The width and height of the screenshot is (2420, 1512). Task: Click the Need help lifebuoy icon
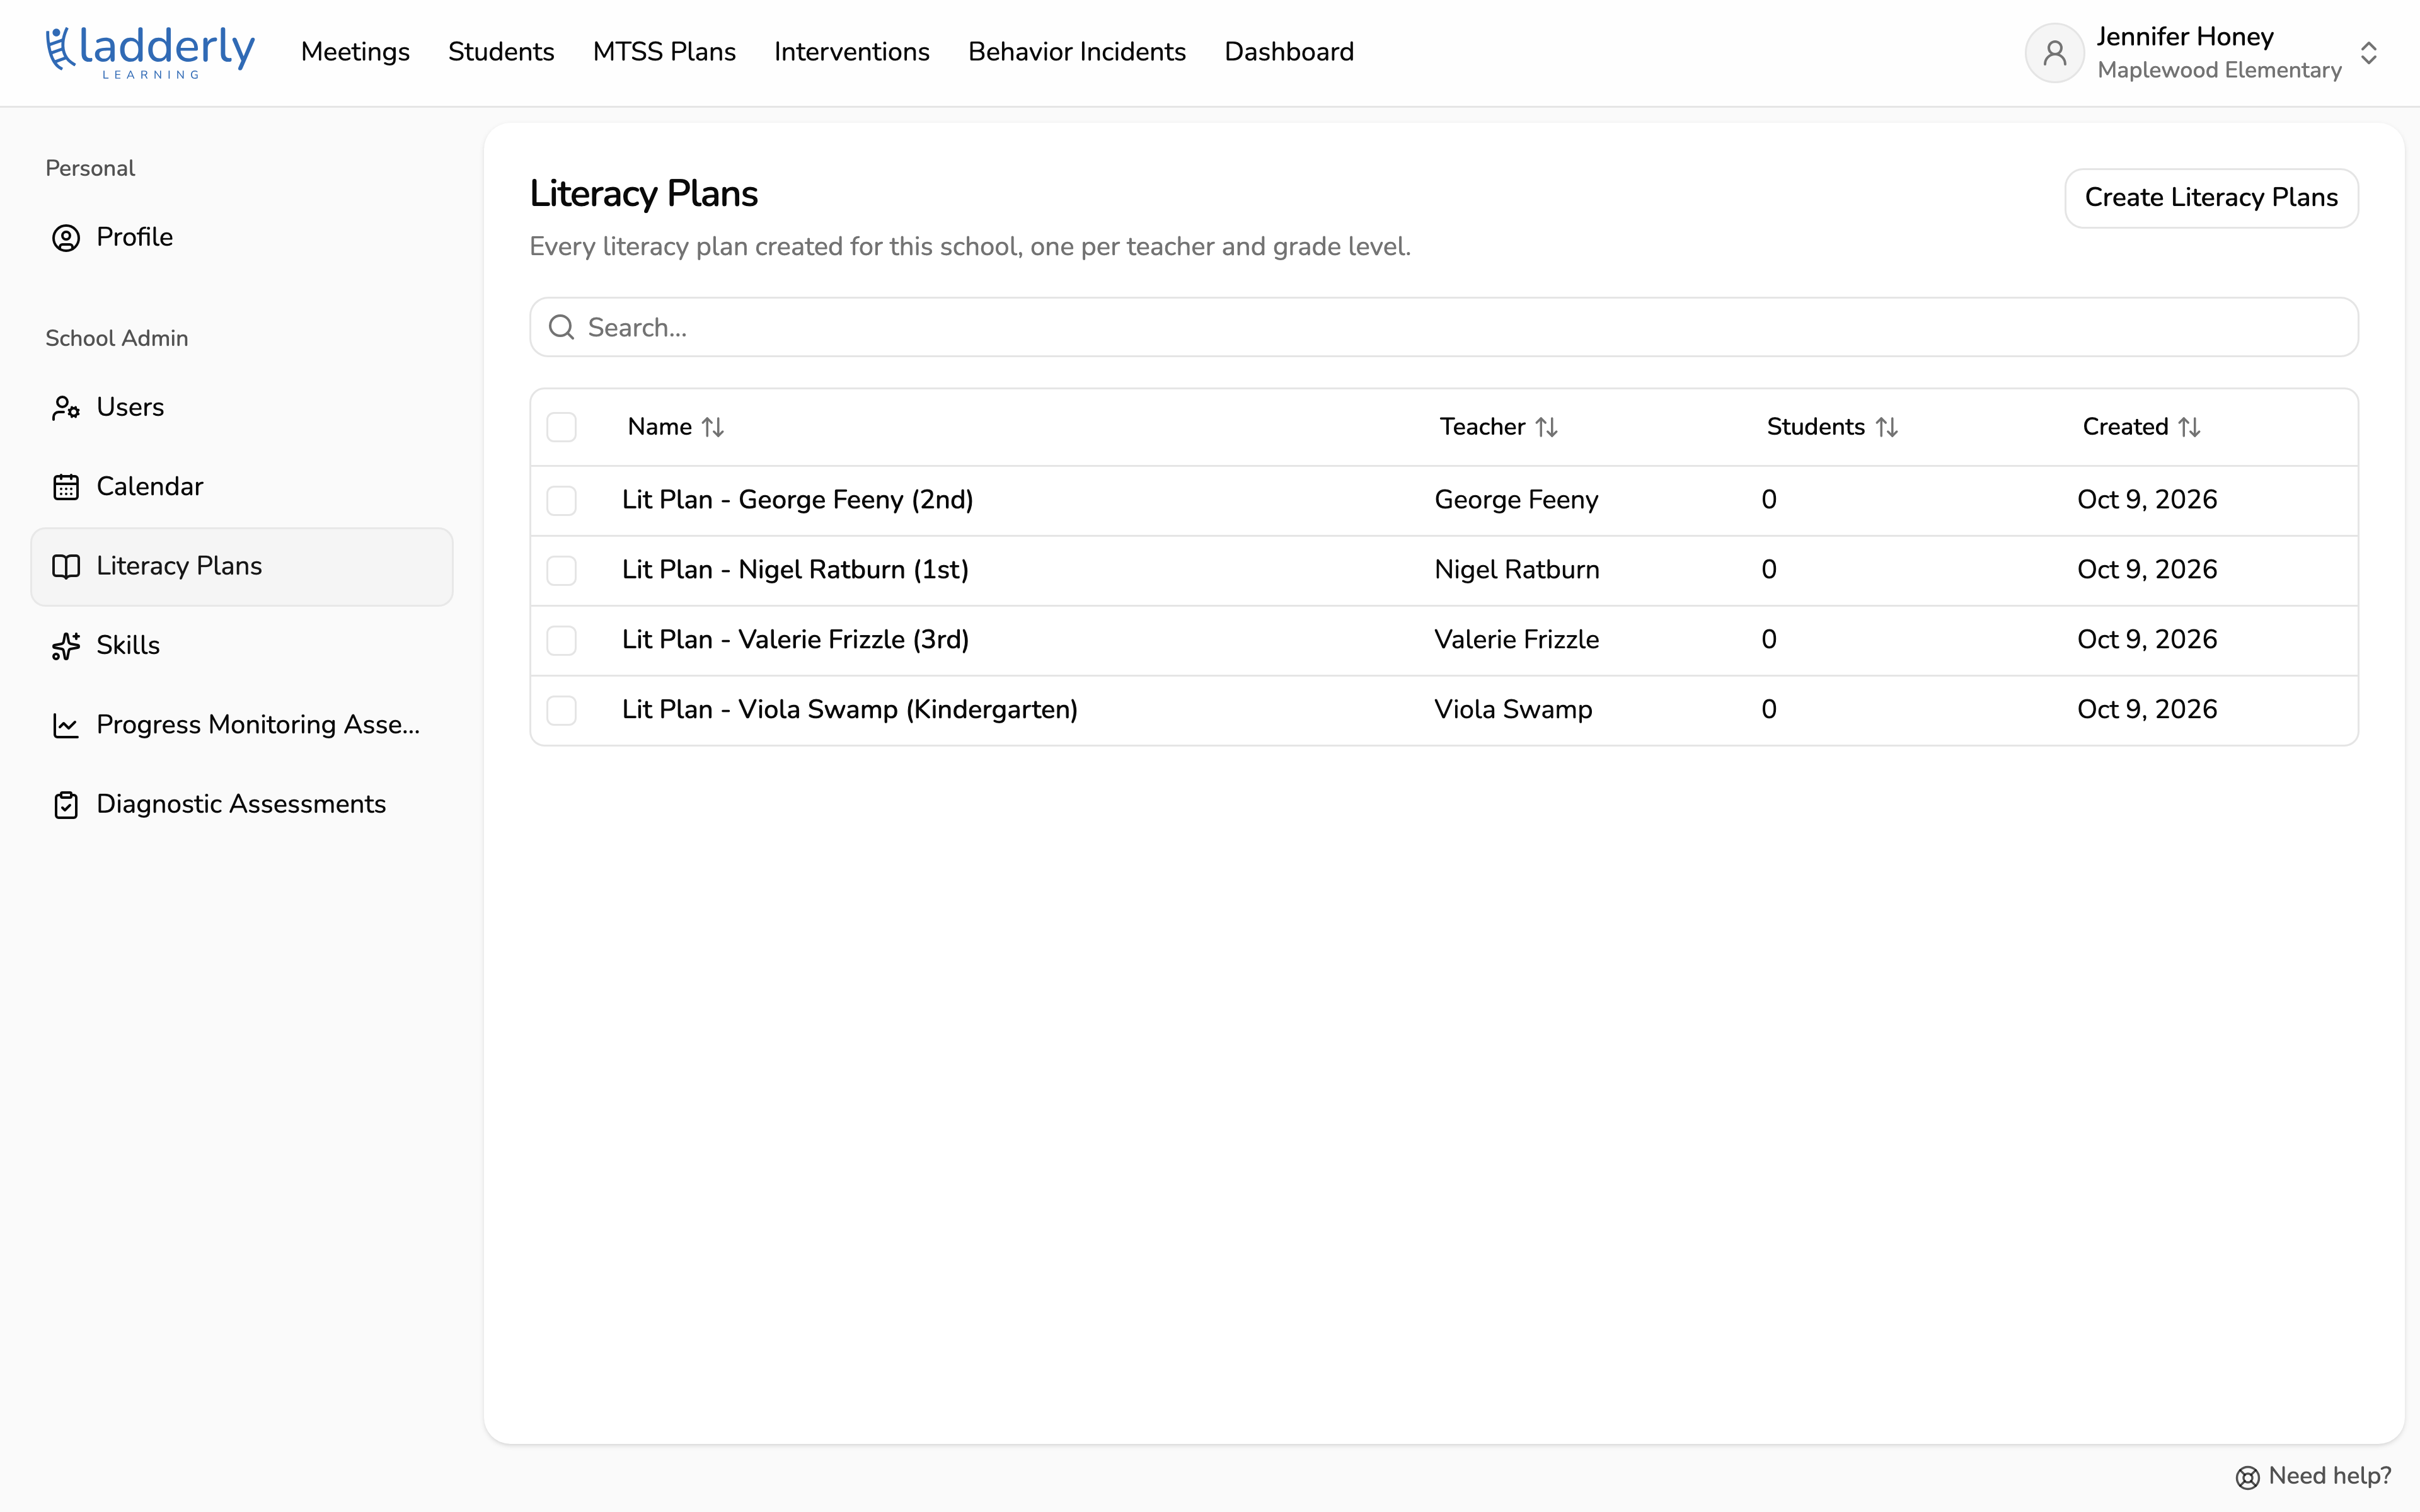[x=2248, y=1477]
